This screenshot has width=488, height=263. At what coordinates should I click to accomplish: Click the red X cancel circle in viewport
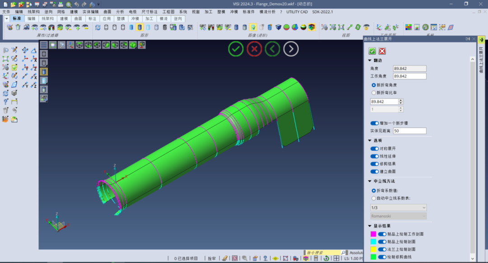tap(254, 49)
